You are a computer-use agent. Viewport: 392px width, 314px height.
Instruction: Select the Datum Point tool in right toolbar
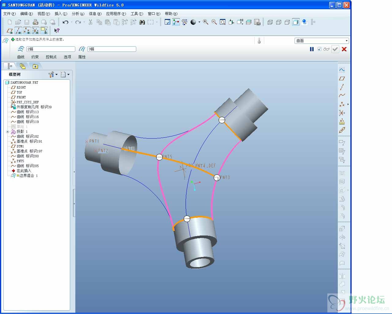click(342, 104)
